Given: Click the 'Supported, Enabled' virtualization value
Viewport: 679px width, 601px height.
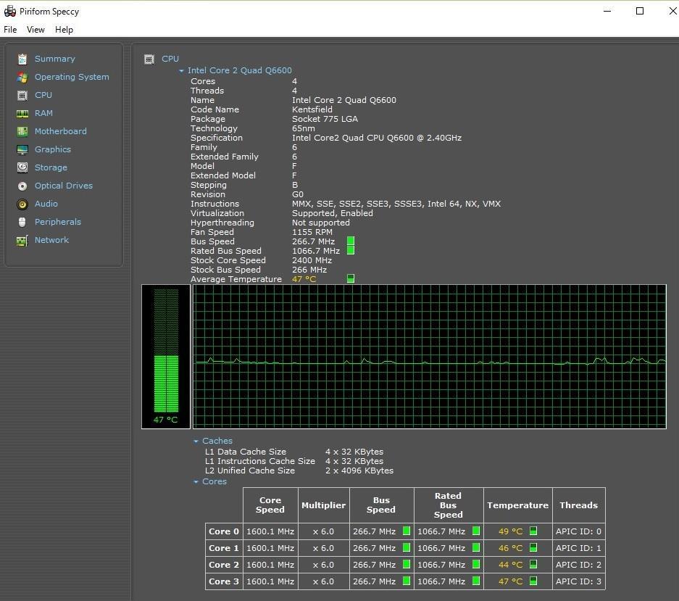Looking at the screenshot, I should pos(333,213).
